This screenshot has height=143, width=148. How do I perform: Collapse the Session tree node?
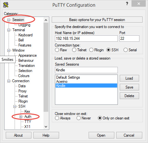click(9, 20)
